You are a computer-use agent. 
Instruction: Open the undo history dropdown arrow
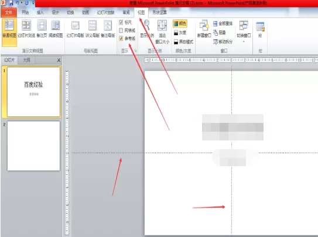[x=22, y=3]
